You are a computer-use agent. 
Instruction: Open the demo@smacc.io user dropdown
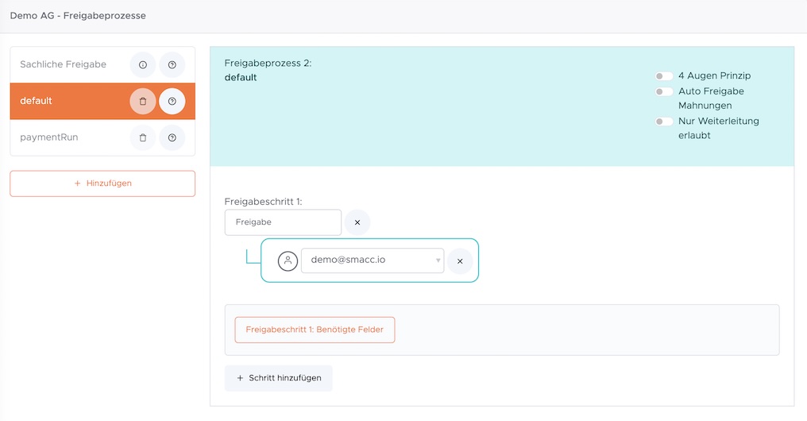pyautogui.click(x=372, y=261)
